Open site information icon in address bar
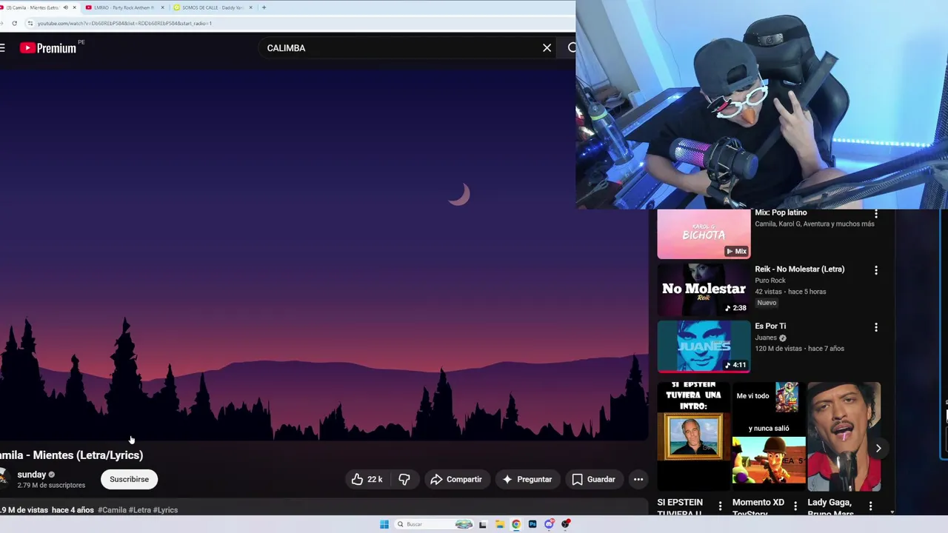Screen dimensions: 948x533 (x=30, y=23)
